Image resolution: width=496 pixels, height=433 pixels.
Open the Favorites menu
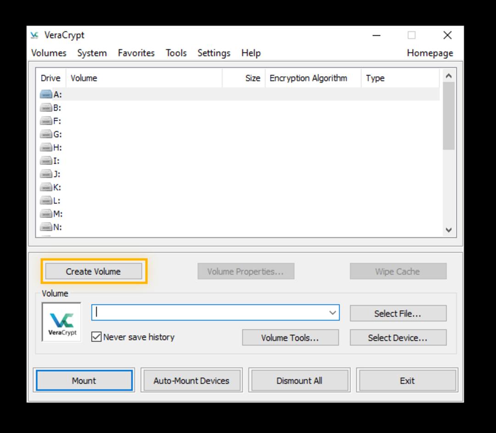point(136,53)
